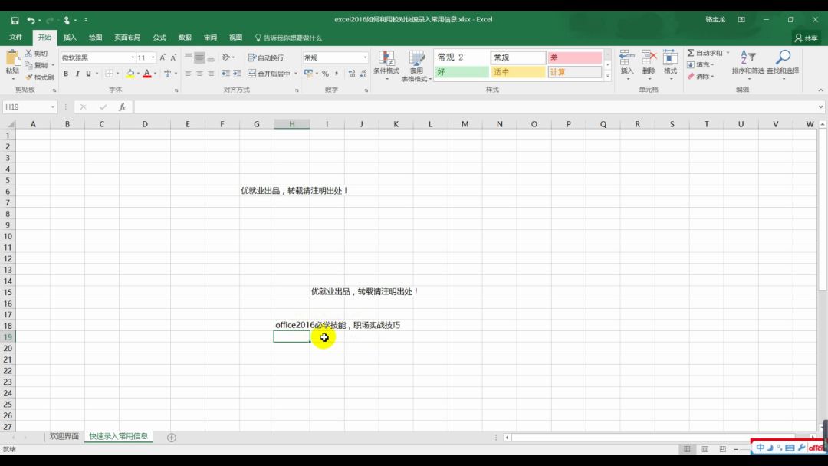
Task: Align text left in cell
Action: point(188,74)
